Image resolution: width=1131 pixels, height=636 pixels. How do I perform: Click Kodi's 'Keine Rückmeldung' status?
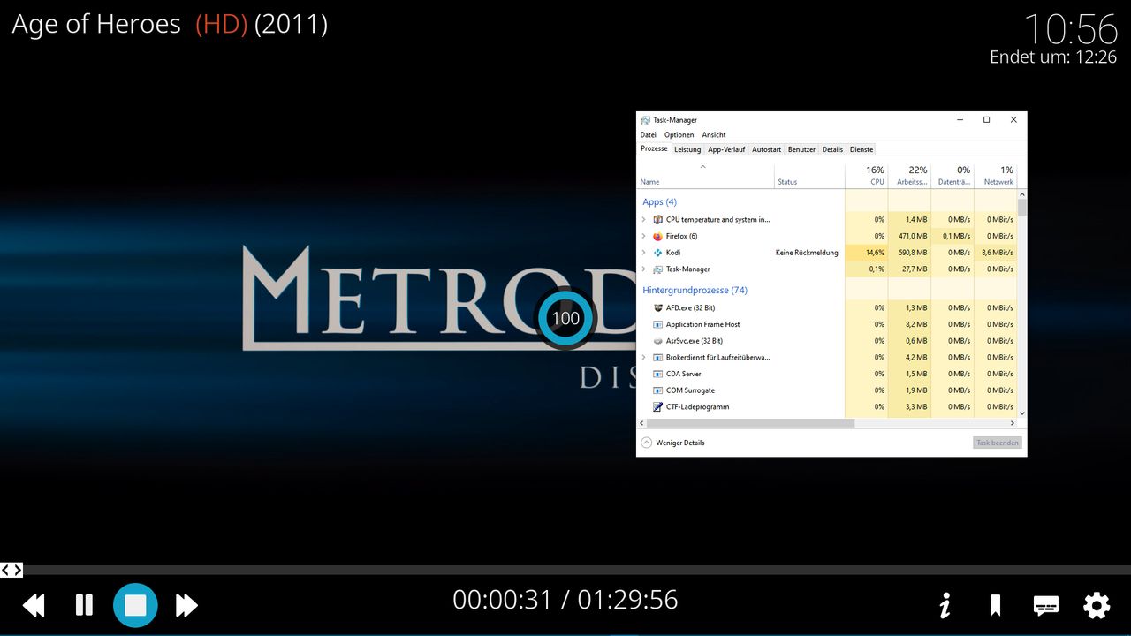(x=807, y=253)
